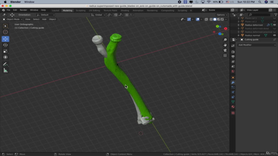This screenshot has height=156, width=278.
Task: Open Global transform orientation dropdown
Action: pos(98,15)
